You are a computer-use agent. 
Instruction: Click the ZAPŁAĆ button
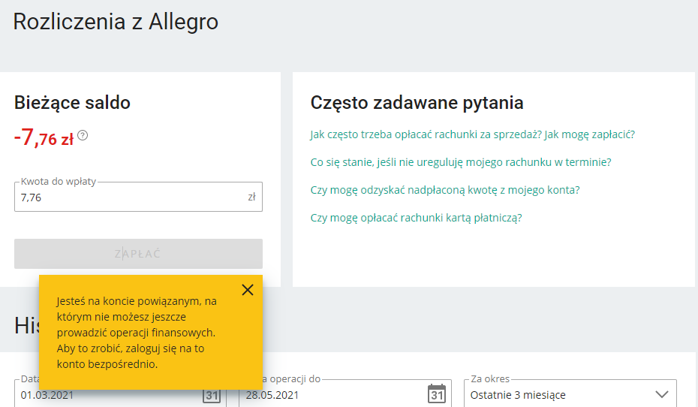coord(138,254)
